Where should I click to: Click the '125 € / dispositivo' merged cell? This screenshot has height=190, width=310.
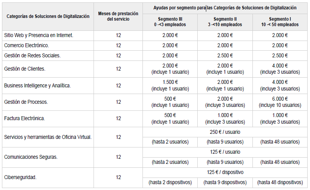[x=225, y=172]
